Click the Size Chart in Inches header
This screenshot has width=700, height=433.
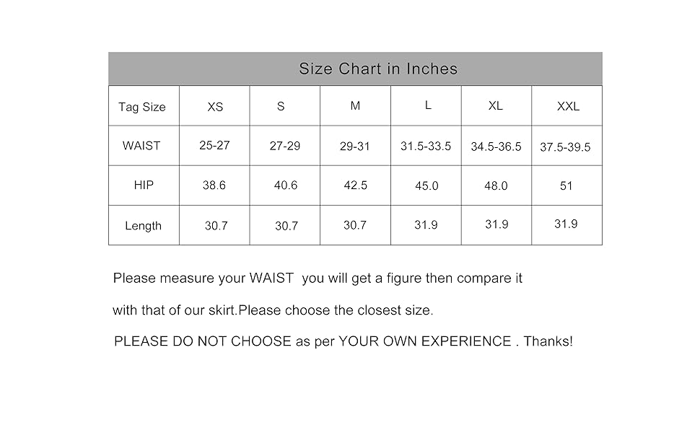(x=377, y=69)
